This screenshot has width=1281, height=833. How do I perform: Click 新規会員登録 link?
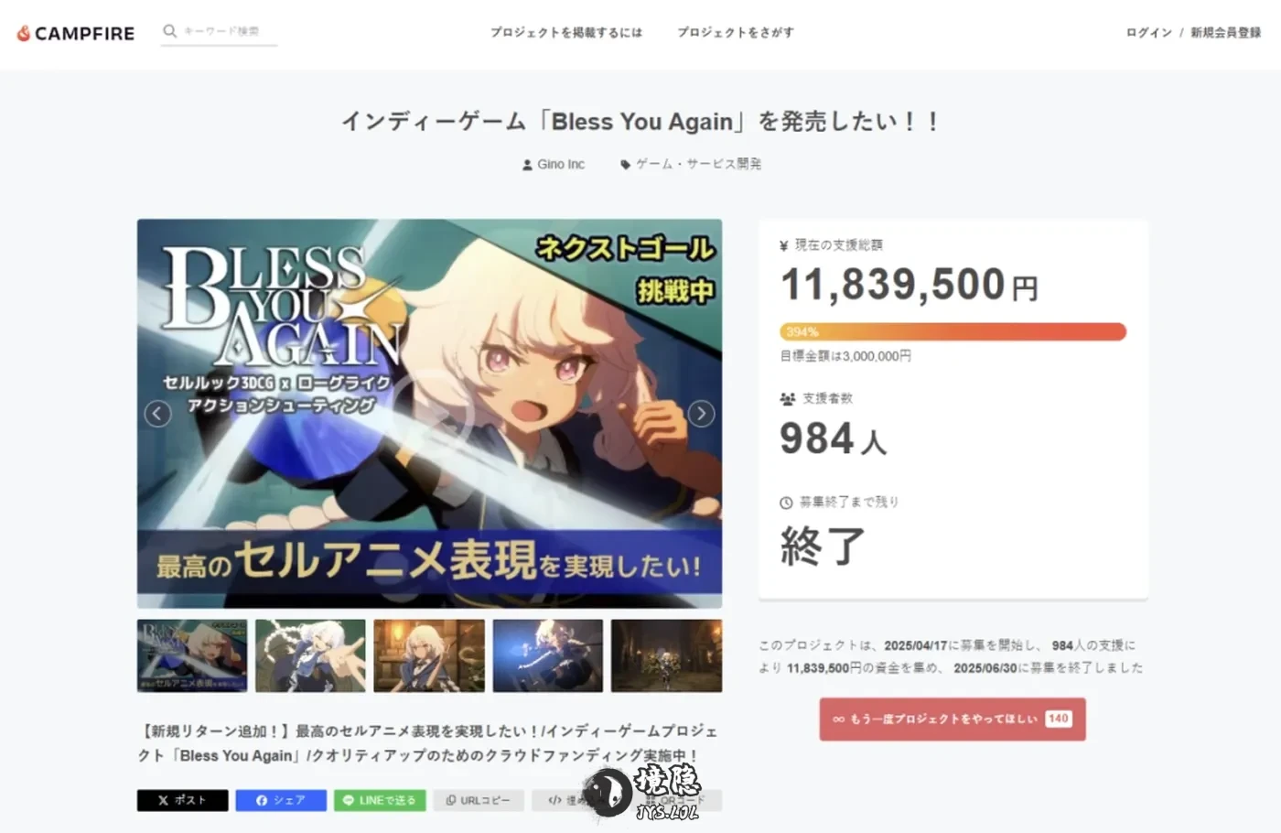[x=1226, y=32]
